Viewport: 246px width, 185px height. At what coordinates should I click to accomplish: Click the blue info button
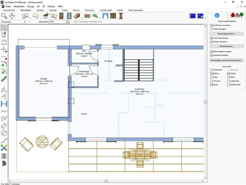217,15
